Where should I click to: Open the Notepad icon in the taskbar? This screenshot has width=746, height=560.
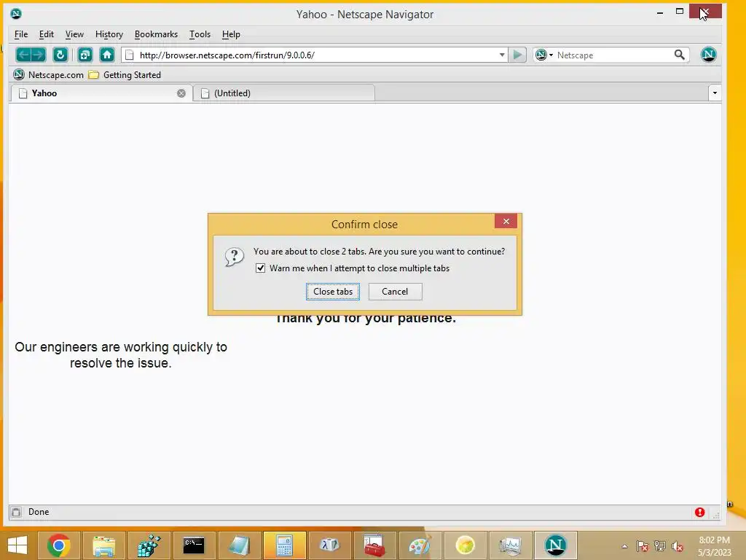tap(239, 545)
